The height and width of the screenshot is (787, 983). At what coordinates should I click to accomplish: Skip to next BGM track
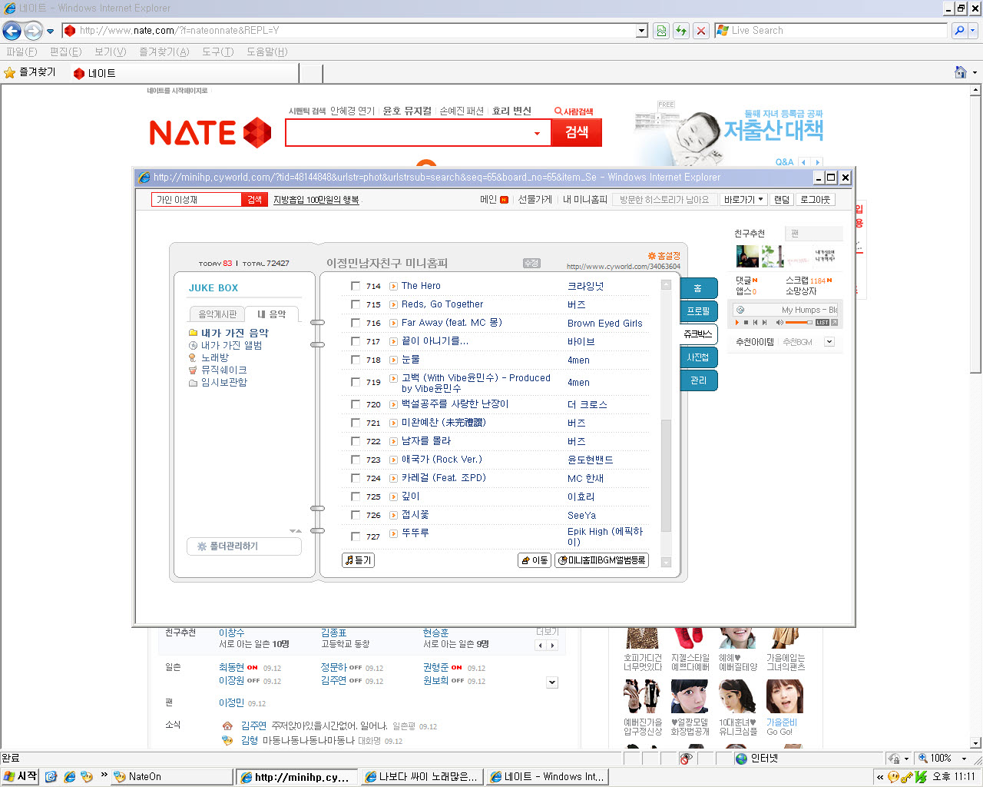[x=764, y=323]
